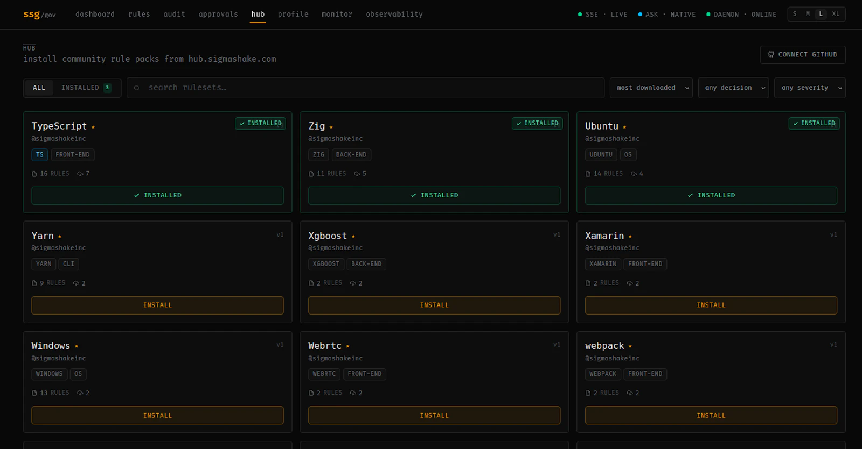Click the OS tag on Ubuntu

628,155
